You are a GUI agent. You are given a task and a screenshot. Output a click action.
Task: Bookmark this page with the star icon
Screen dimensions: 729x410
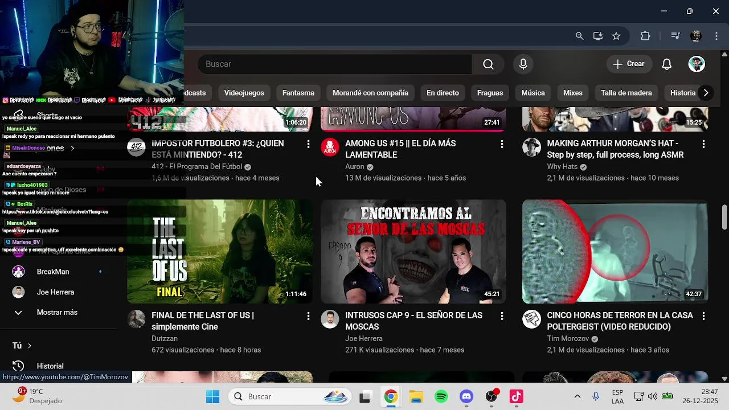616,36
